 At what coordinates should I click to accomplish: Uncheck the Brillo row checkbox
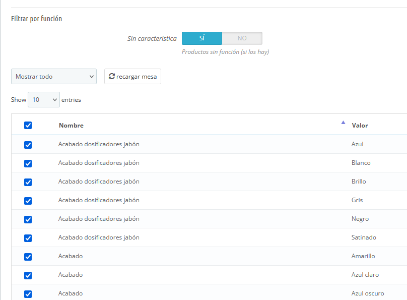pyautogui.click(x=28, y=182)
